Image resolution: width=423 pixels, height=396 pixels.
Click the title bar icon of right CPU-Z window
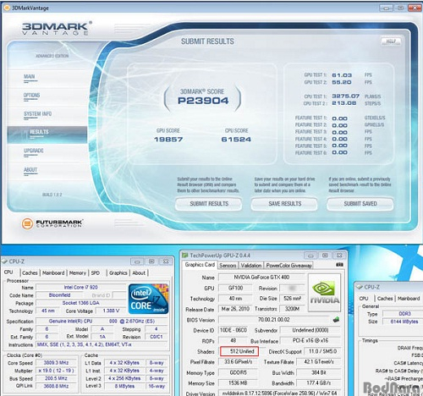360,287
